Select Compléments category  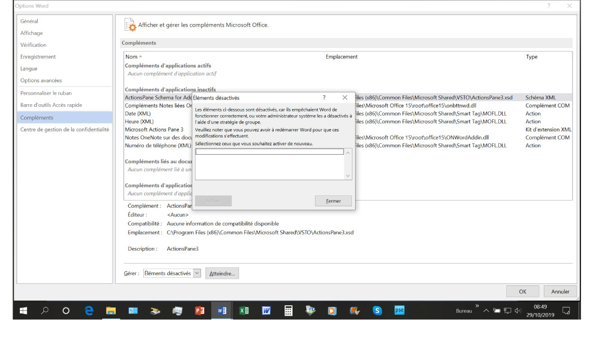[x=65, y=117]
